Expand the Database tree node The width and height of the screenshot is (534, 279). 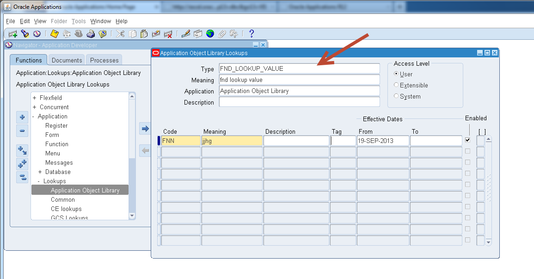click(x=40, y=172)
